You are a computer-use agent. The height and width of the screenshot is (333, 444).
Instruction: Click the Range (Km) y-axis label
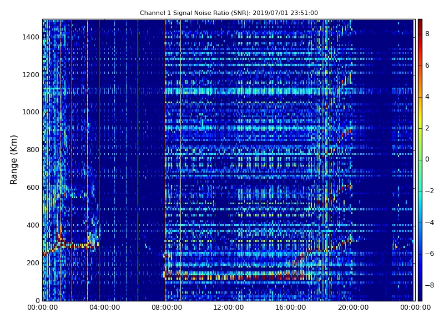click(13, 160)
